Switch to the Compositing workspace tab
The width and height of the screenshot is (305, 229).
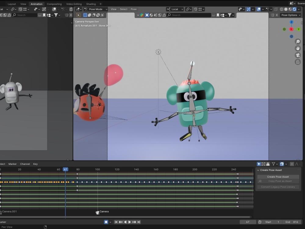pyautogui.click(x=54, y=4)
